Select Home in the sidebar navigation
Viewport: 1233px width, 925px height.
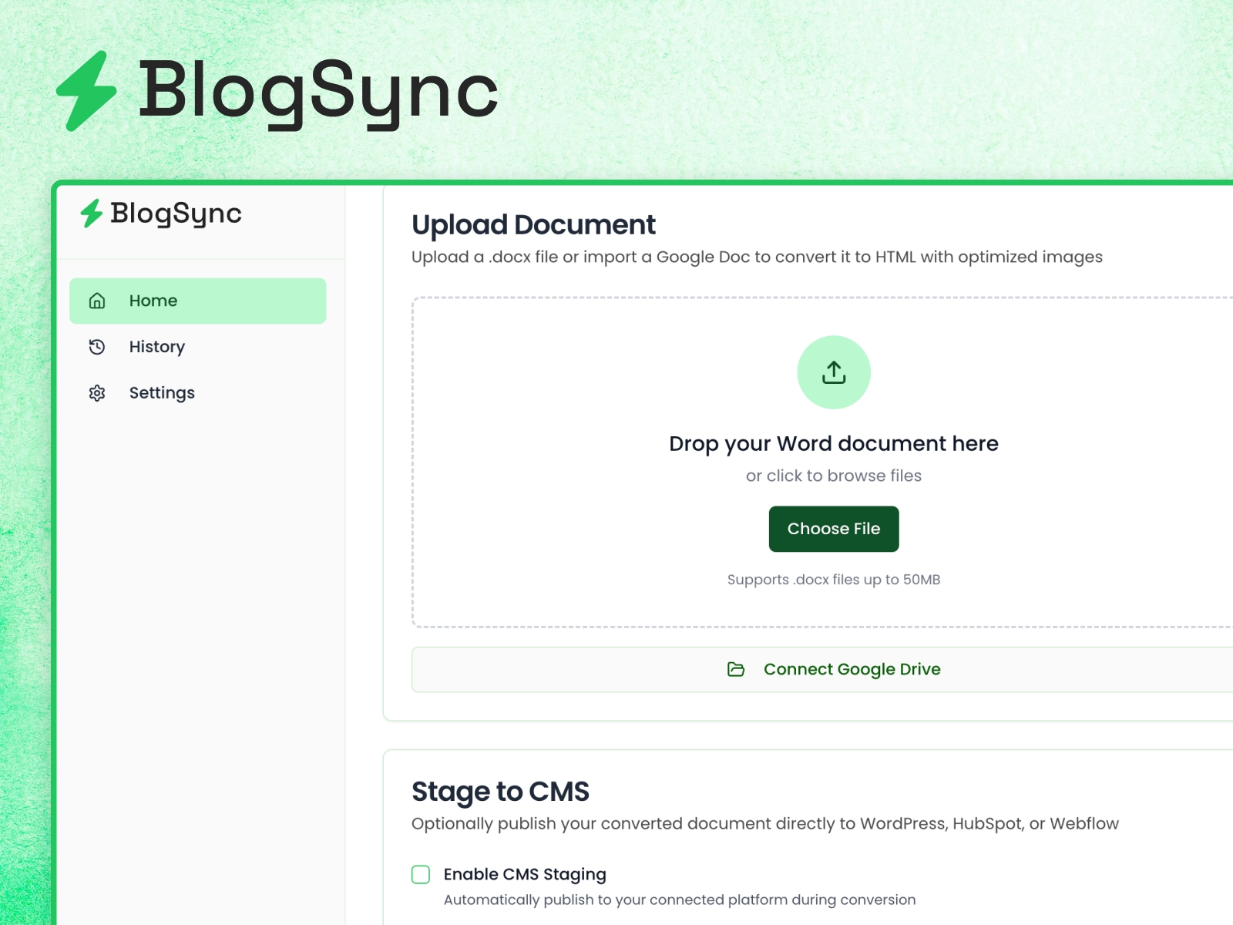click(153, 301)
